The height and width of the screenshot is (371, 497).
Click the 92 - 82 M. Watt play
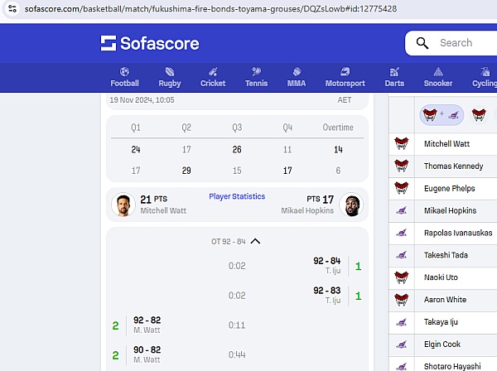(237, 325)
